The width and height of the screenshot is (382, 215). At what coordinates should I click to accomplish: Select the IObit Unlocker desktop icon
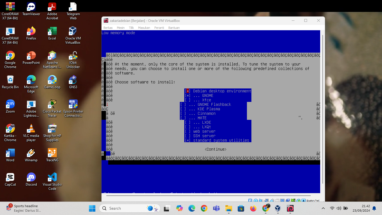pyautogui.click(x=73, y=60)
